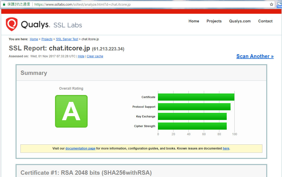Open the Projects navigation menu item
Image resolution: width=282 pixels, height=177 pixels.
point(214,21)
